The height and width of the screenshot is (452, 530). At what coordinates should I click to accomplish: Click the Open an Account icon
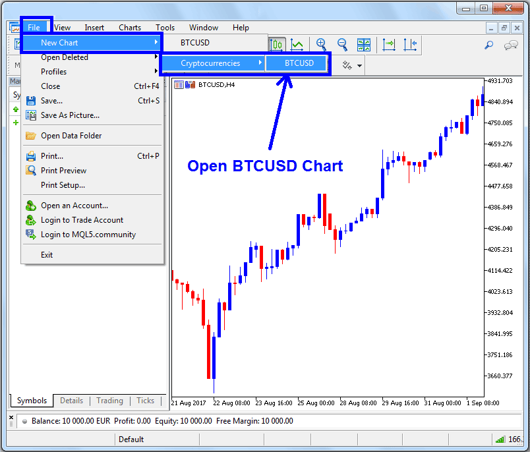coord(31,206)
